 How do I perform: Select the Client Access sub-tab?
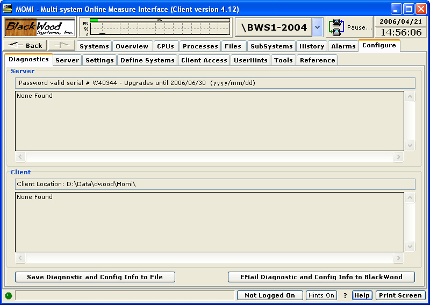(204, 60)
